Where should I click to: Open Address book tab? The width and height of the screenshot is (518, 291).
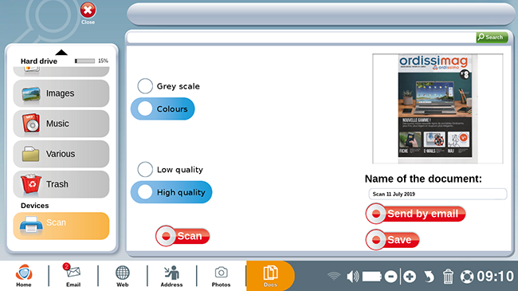[171, 276]
